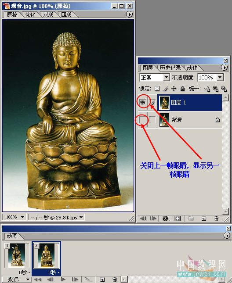The width and height of the screenshot is (232, 283).
Task: Toggle lock transparent pixels checkerboard icon
Action: pyautogui.click(x=157, y=89)
